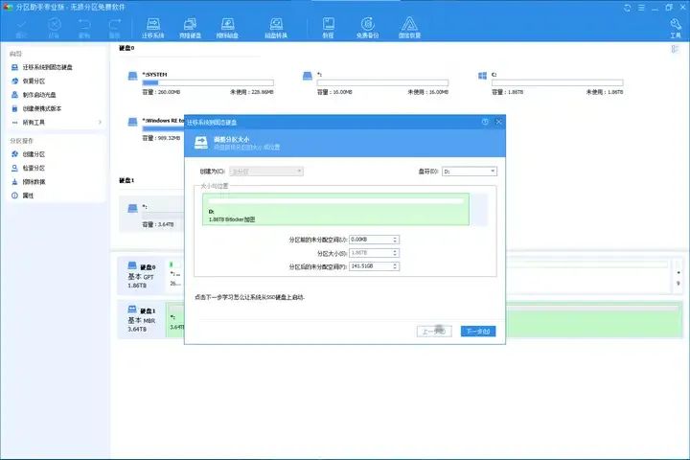Click the Redo (重做) toolbar arrow
Image resolution: width=690 pixels, height=460 pixels.
click(x=114, y=28)
